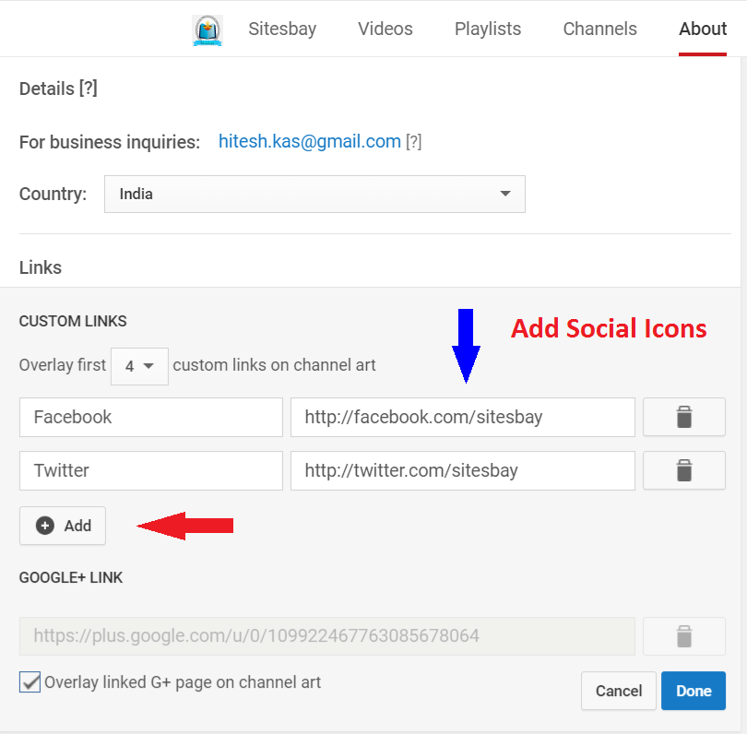
Task: Go to the Playlists tab
Action: [487, 30]
